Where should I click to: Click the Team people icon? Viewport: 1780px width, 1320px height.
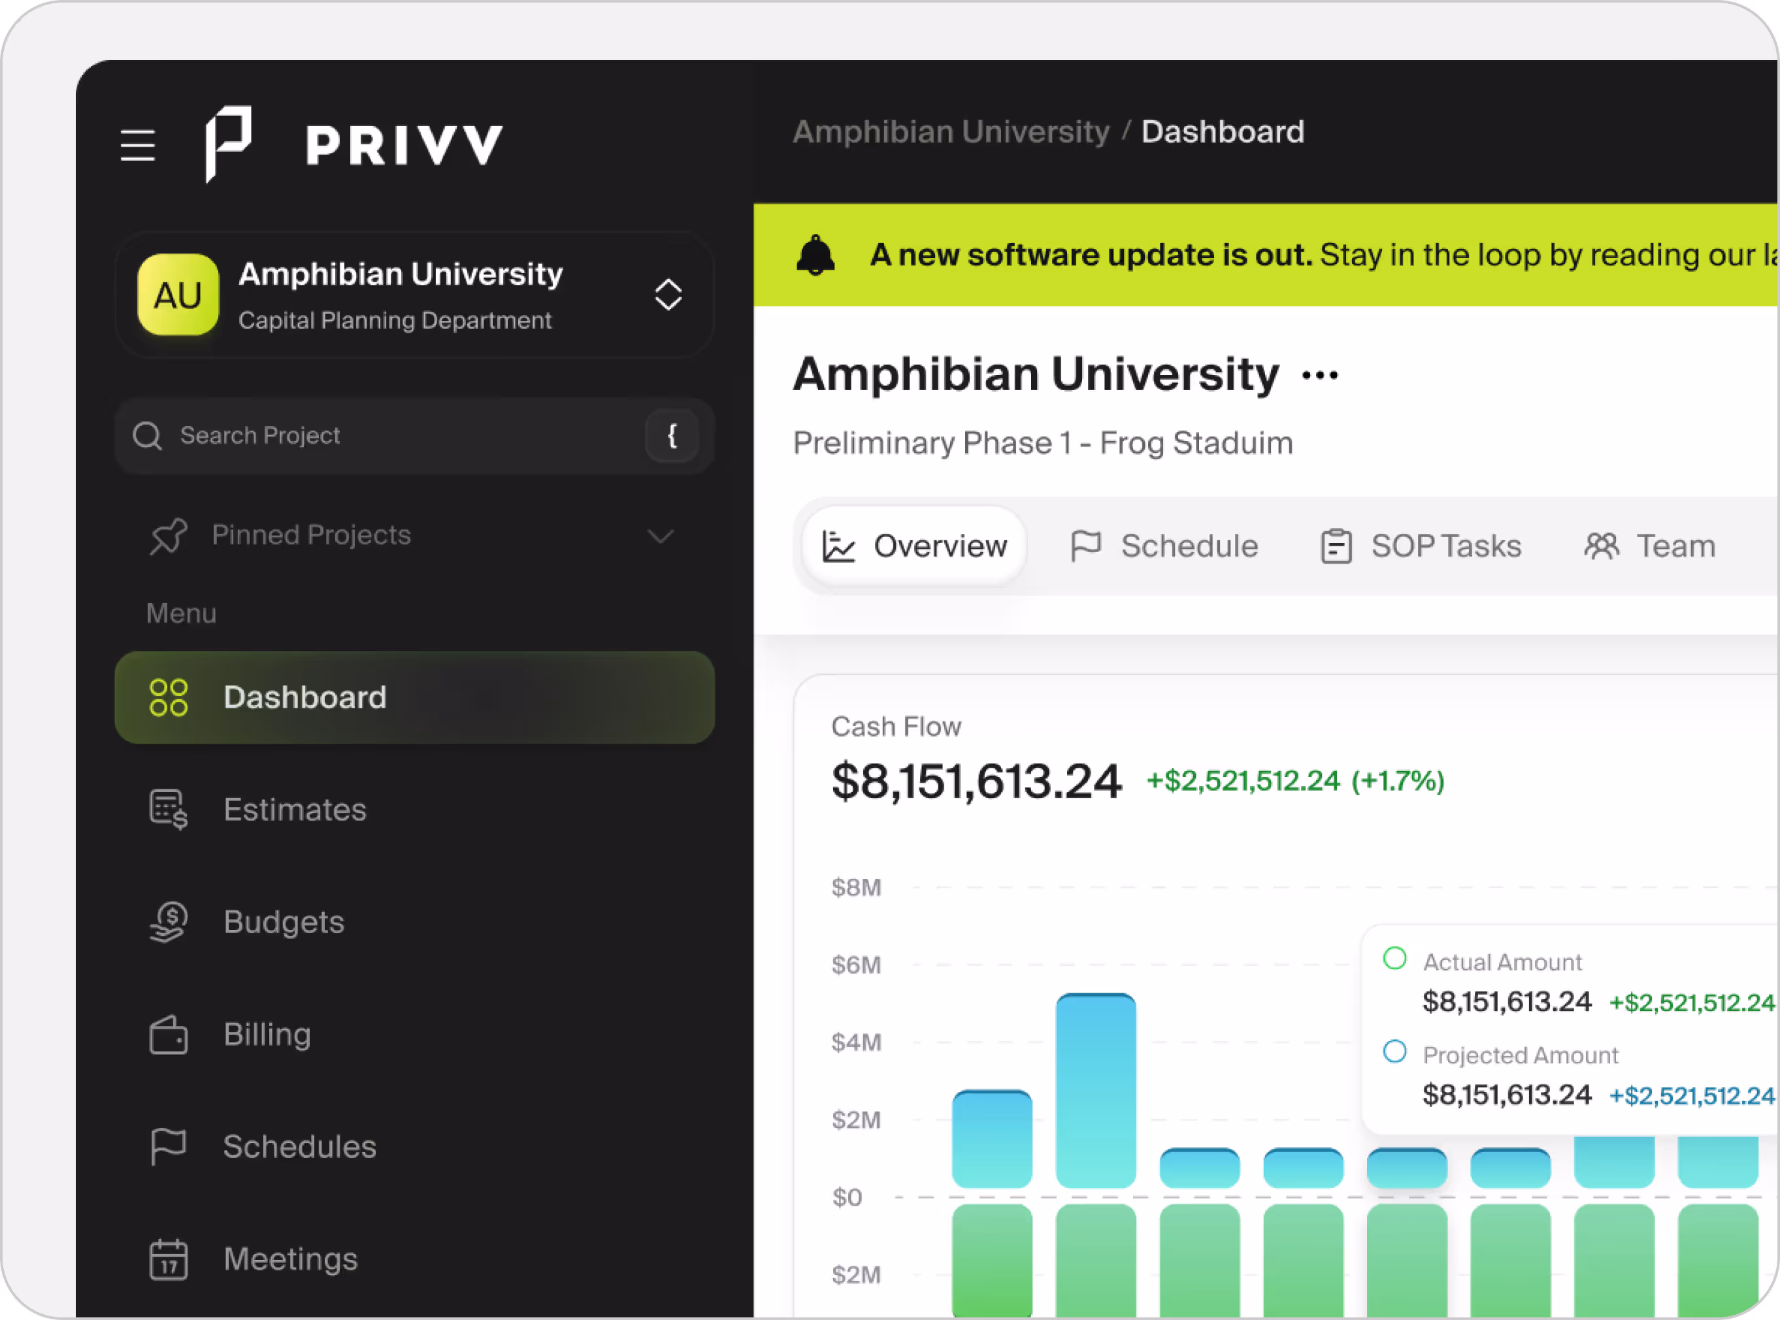pyautogui.click(x=1601, y=546)
